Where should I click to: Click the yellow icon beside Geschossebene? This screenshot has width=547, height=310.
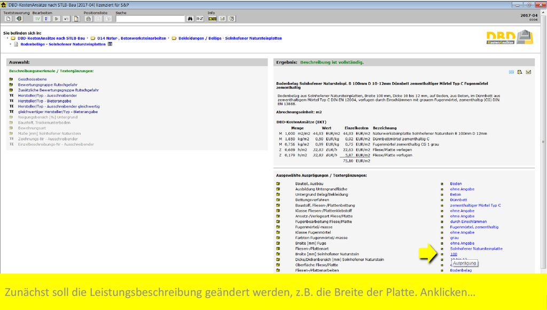point(11,79)
